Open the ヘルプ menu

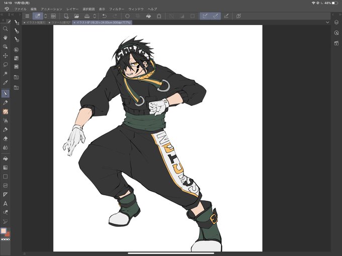pyautogui.click(x=152, y=9)
